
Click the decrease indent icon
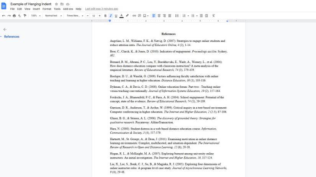(x=201, y=16)
